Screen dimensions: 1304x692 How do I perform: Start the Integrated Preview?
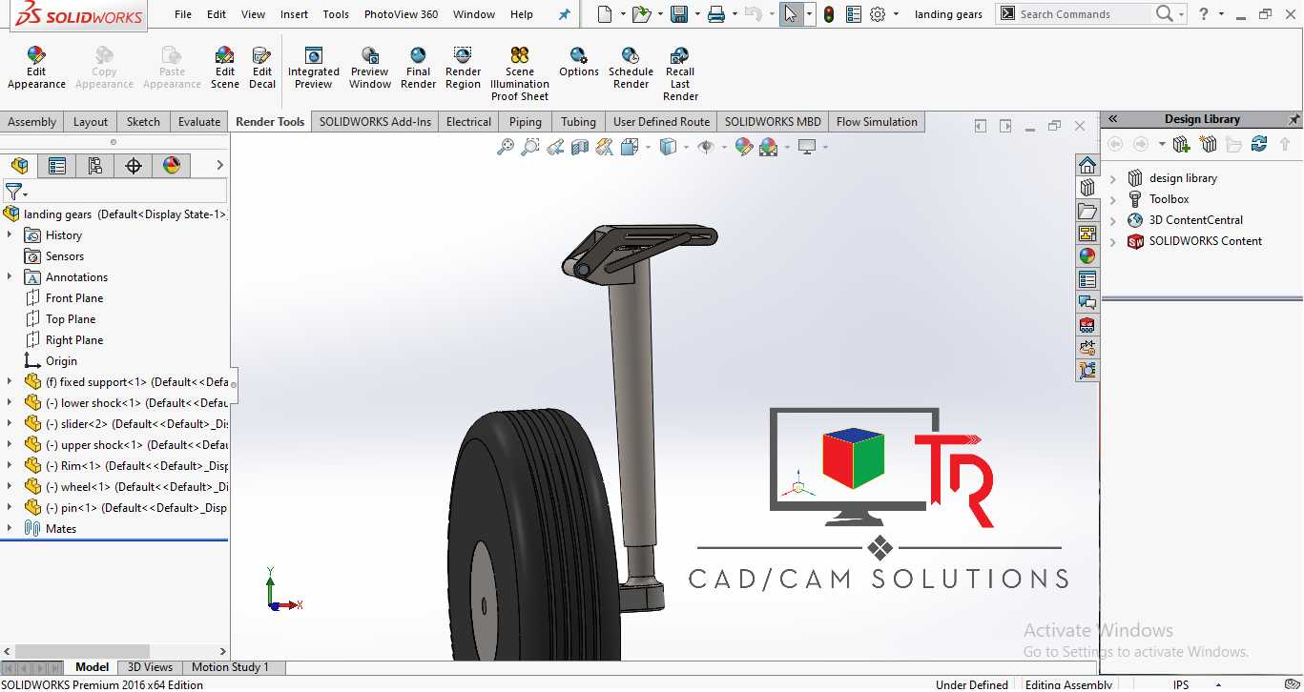314,68
